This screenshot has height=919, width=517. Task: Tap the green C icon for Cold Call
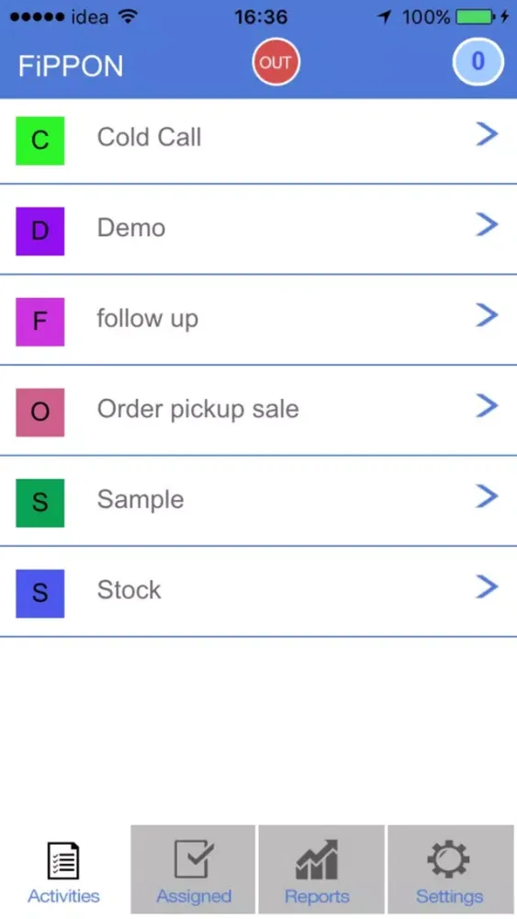click(x=39, y=141)
